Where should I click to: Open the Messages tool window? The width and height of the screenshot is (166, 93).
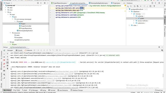[x=33, y=90]
